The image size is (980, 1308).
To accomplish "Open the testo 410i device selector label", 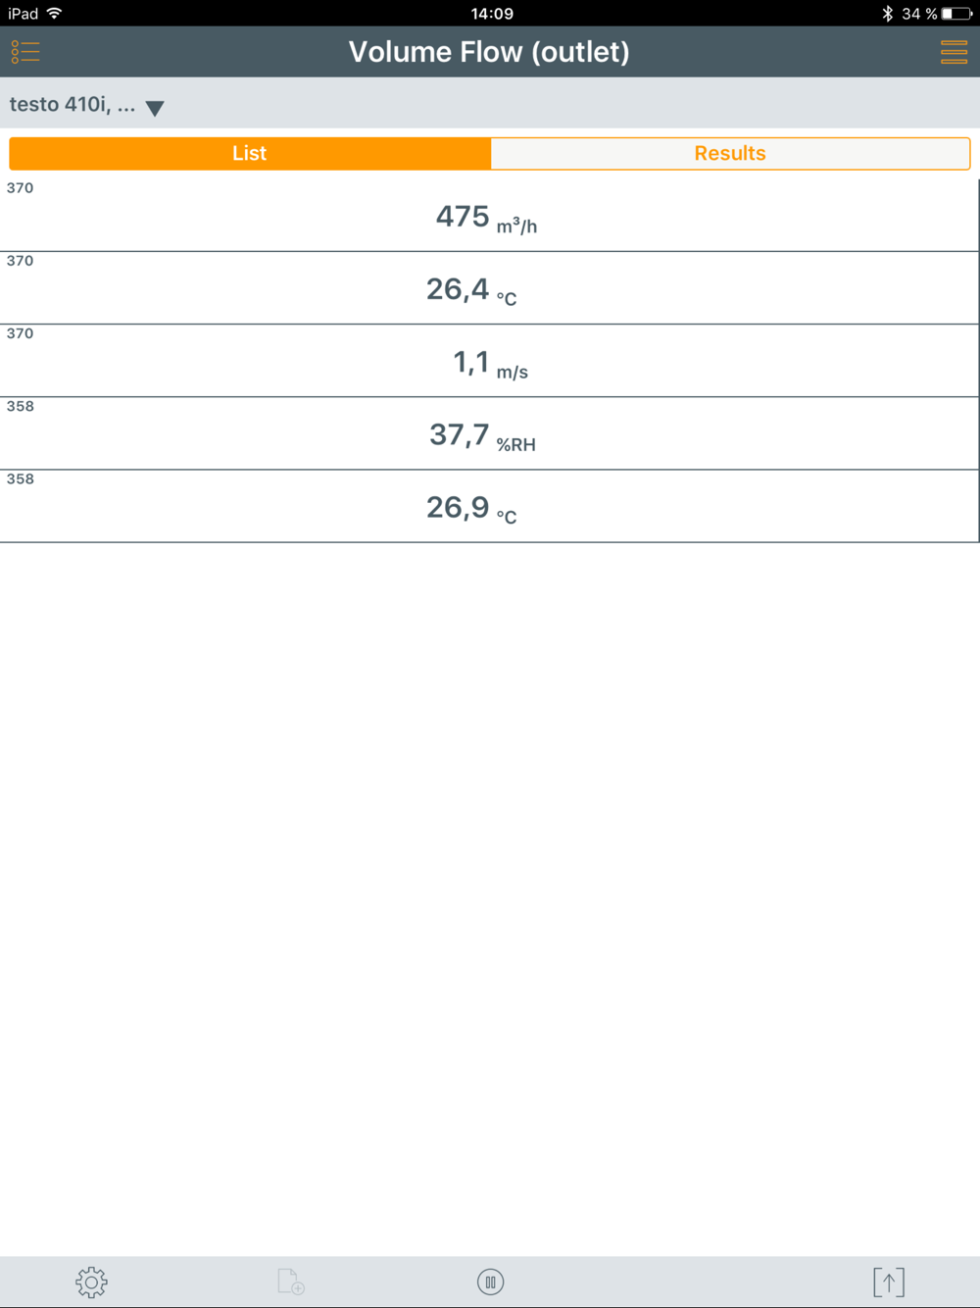I will click(73, 105).
